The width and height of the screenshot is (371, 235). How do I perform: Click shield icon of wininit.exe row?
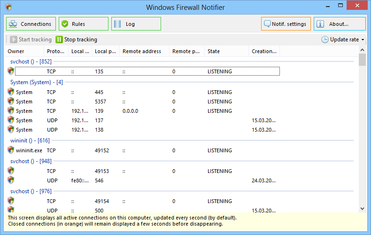coord(11,150)
